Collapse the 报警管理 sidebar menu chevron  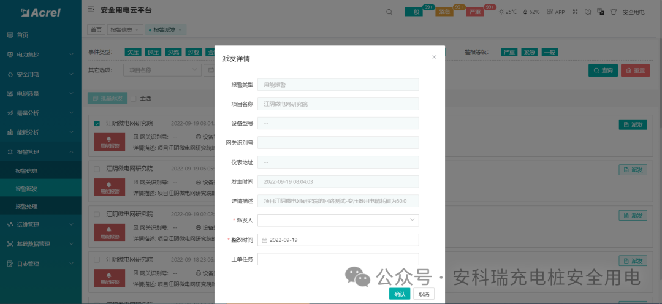(71, 152)
